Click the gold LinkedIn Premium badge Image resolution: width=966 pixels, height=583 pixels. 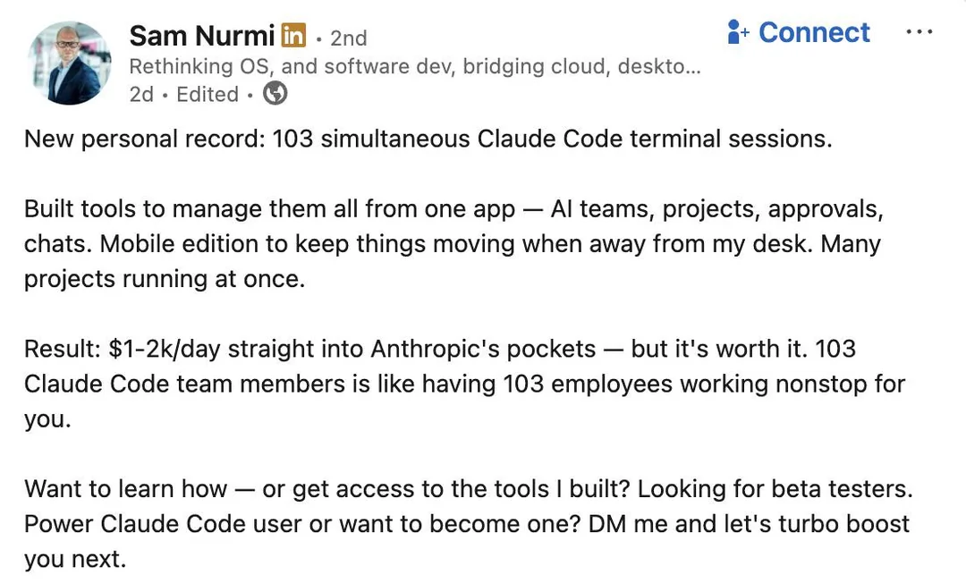click(293, 36)
